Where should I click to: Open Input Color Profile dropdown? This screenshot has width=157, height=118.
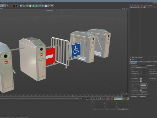[144, 92]
